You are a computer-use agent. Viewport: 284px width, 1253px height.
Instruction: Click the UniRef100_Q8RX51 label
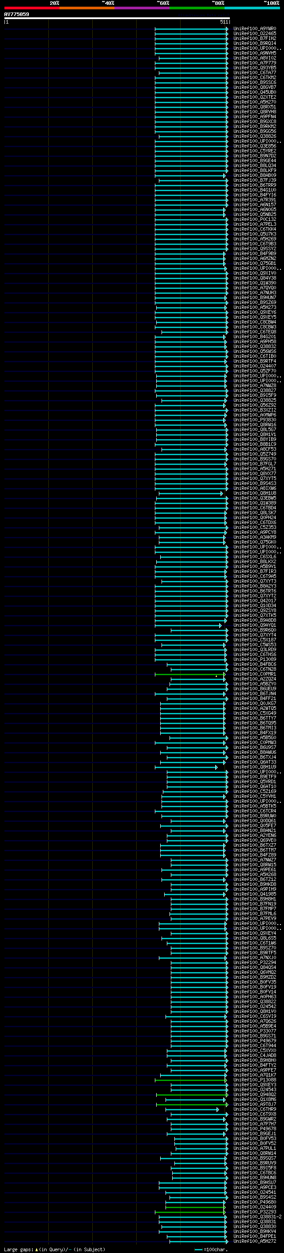click(x=254, y=107)
